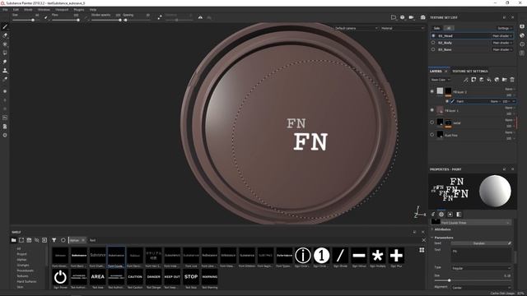Click the symmetry icon in top toolbar
The width and height of the screenshot is (527, 296).
(200, 17)
